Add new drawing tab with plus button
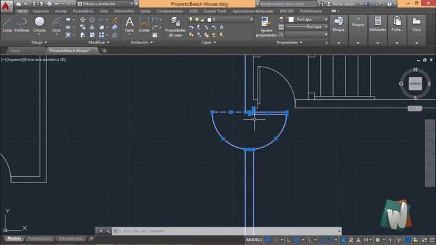436x245 pixels. click(x=104, y=51)
